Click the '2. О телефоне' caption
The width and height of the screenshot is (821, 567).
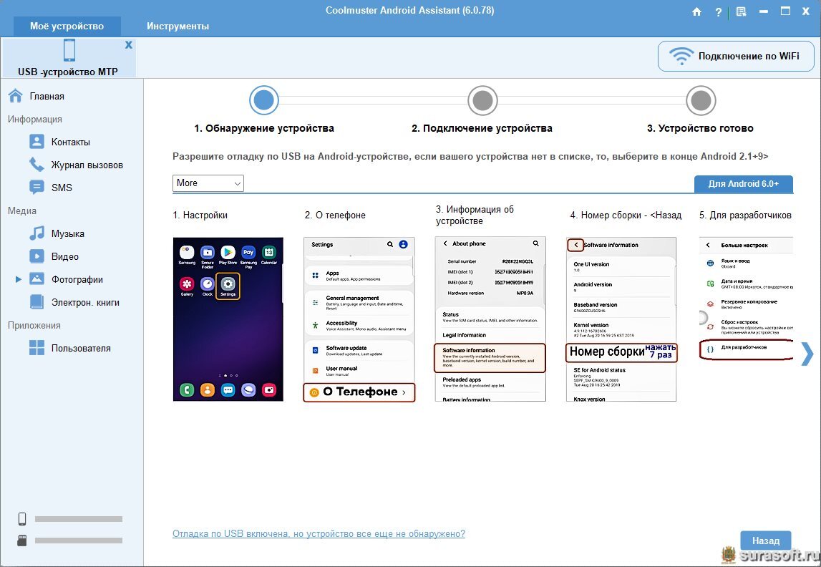[x=335, y=215]
